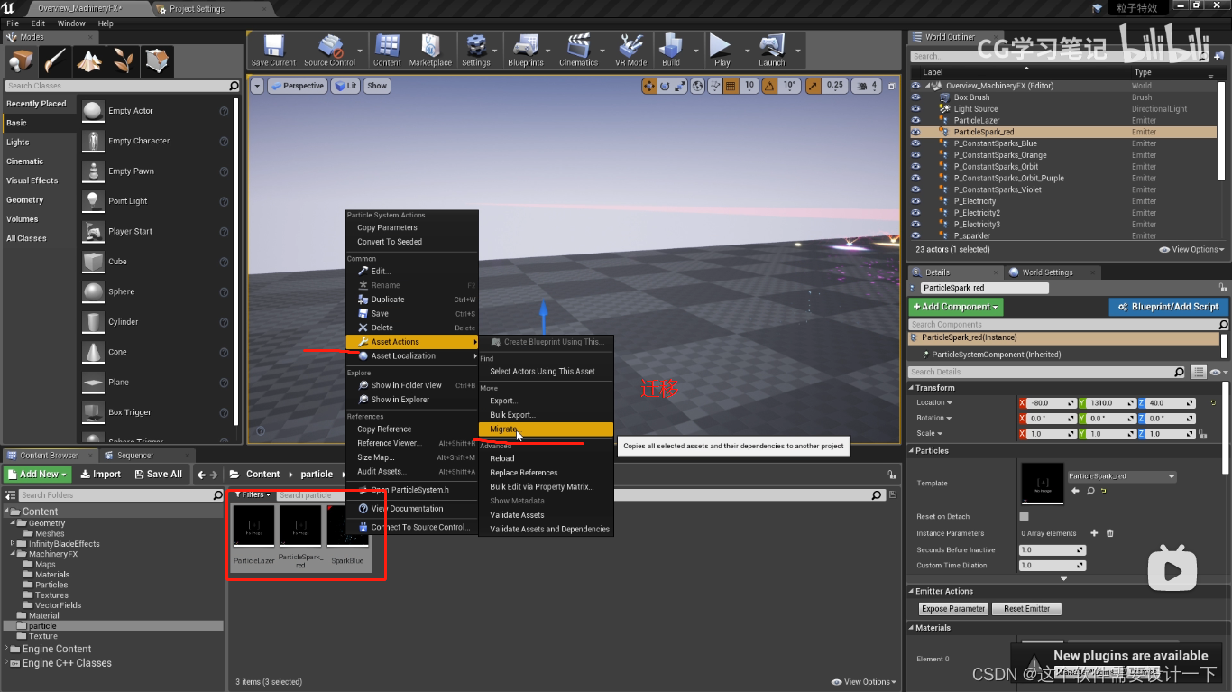Select the Landscape mode icon
The image size is (1232, 692).
click(88, 61)
